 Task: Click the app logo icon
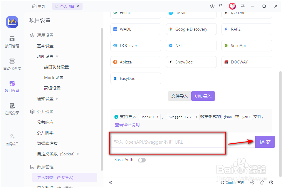pyautogui.click(x=12, y=22)
